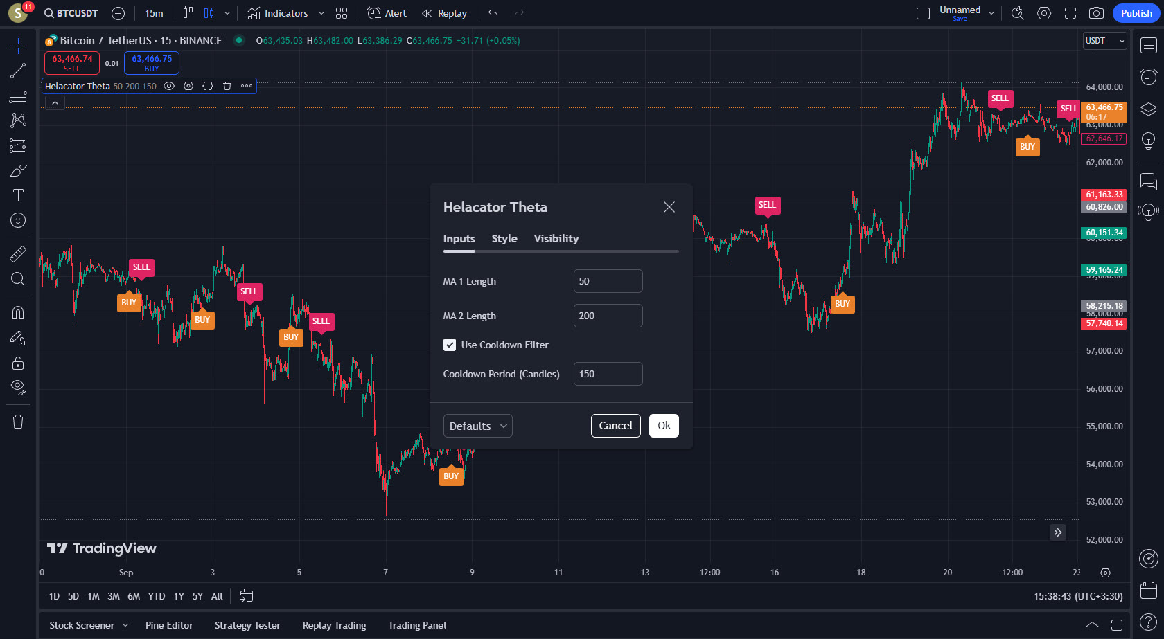Open the Strategy Tester tab
The height and width of the screenshot is (639, 1164).
click(247, 625)
